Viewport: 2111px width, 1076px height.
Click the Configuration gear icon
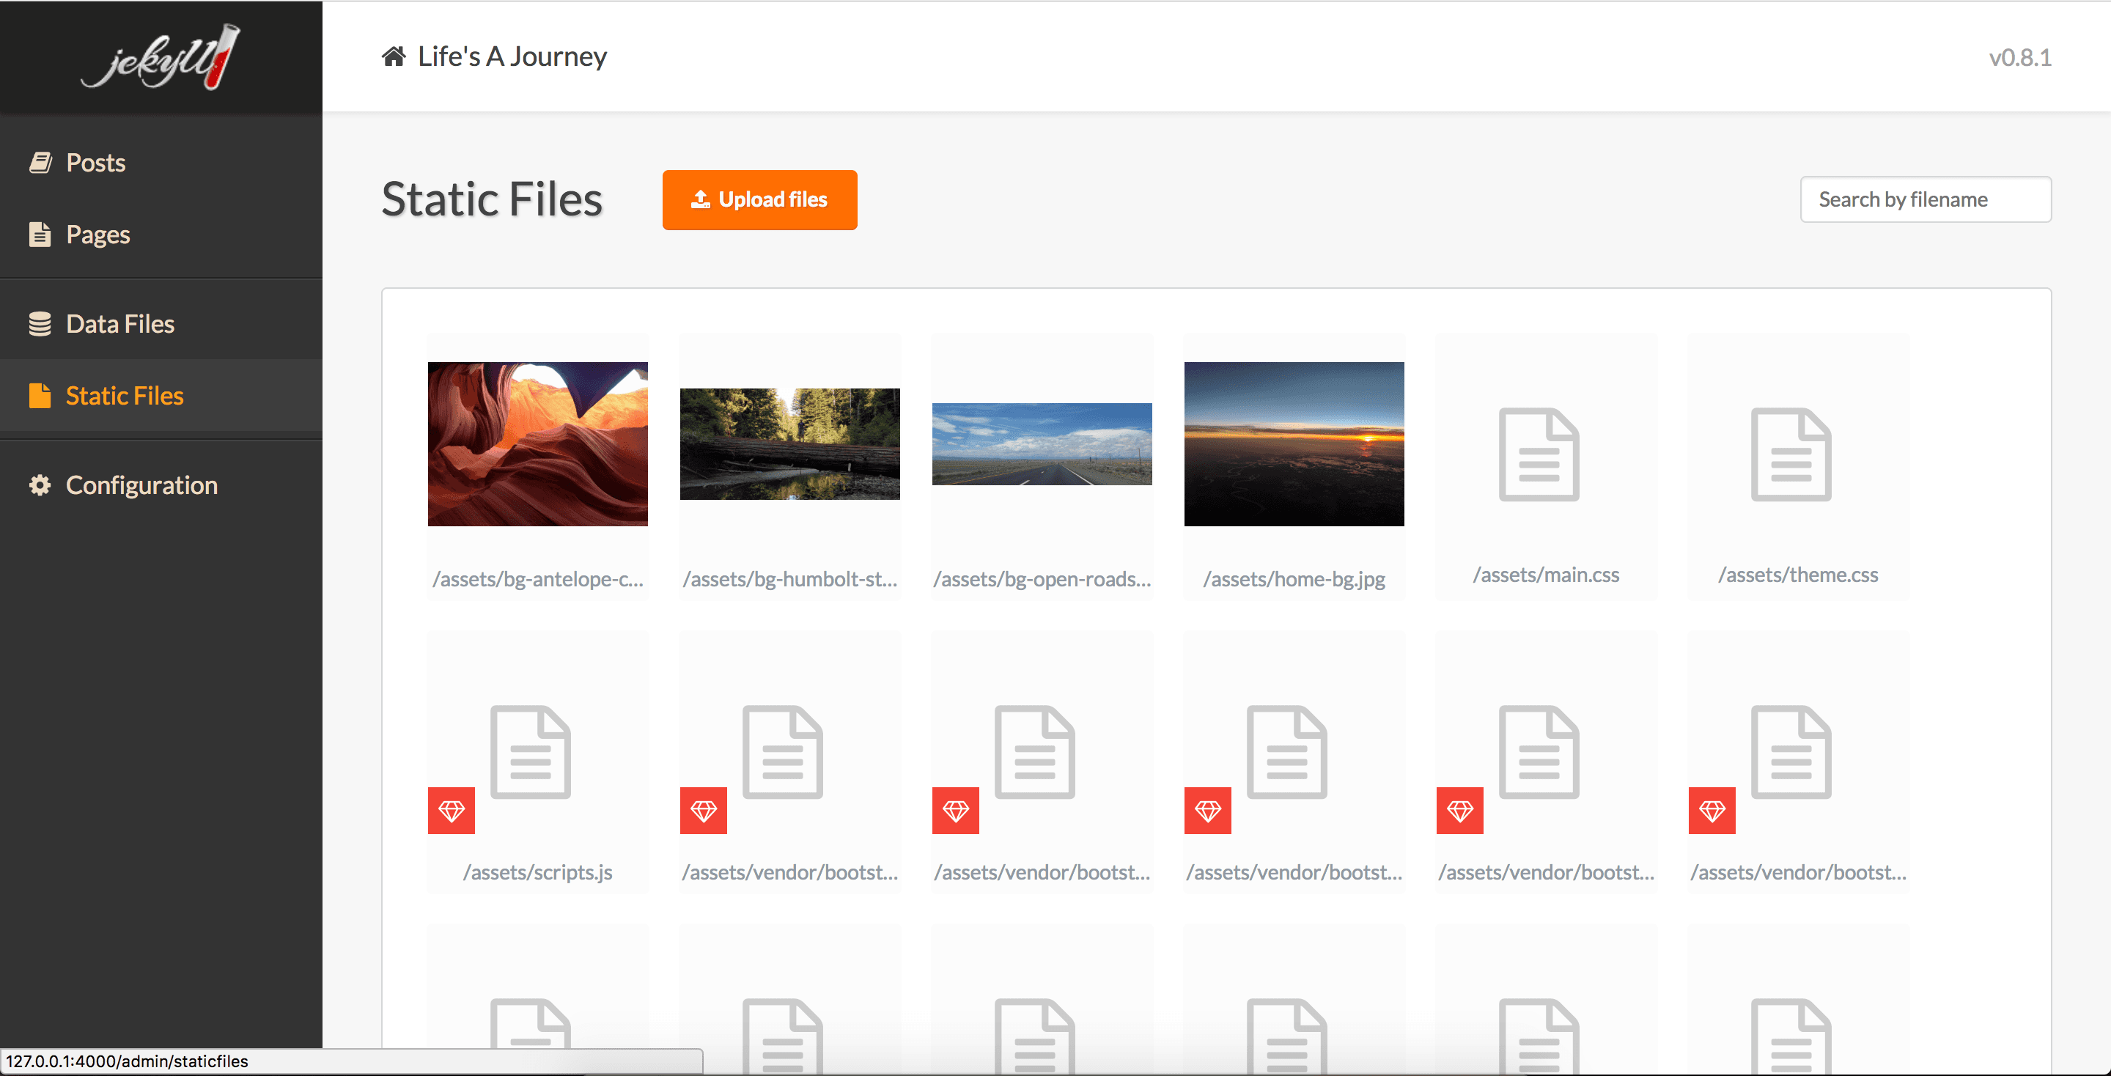coord(40,485)
